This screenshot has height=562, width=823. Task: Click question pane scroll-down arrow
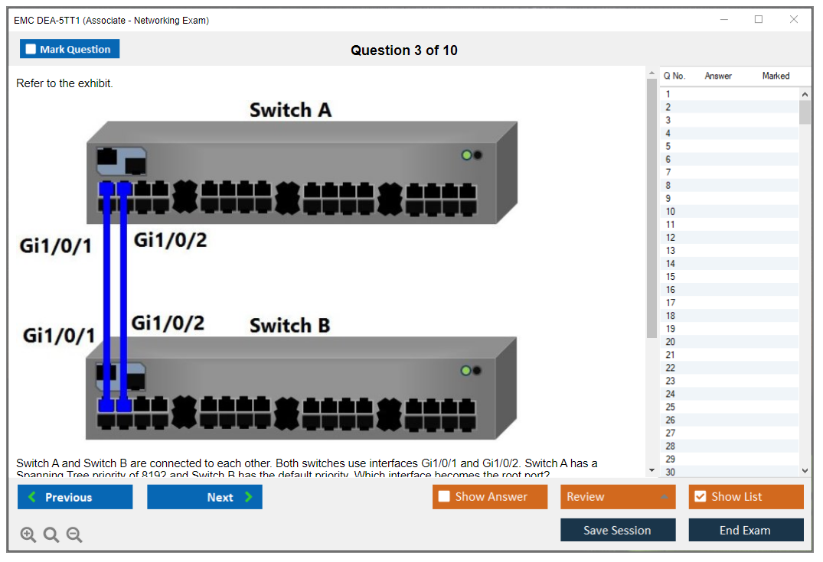tap(652, 470)
